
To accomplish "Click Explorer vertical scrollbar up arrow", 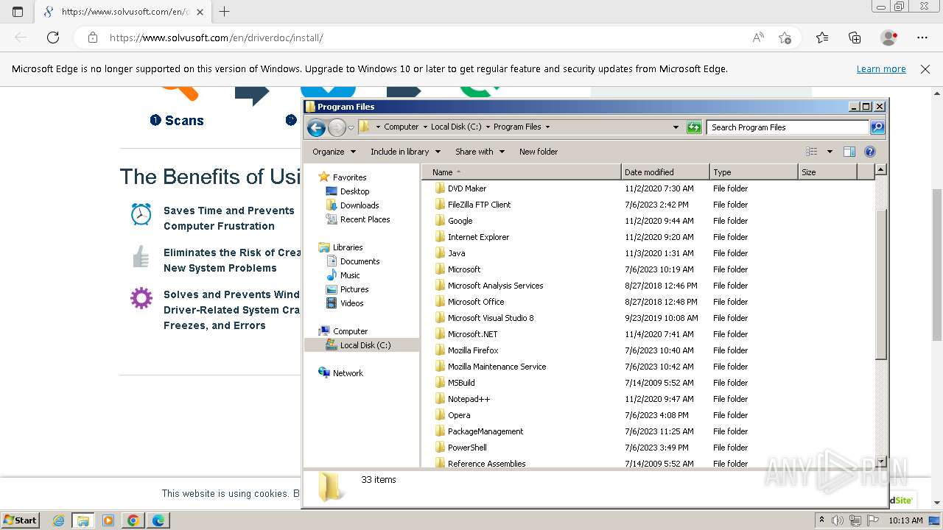I will tap(880, 170).
